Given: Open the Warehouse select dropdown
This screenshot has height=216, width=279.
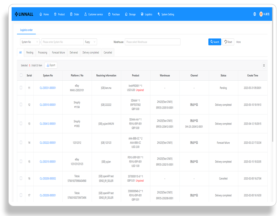Looking at the screenshot, I should [153, 42].
